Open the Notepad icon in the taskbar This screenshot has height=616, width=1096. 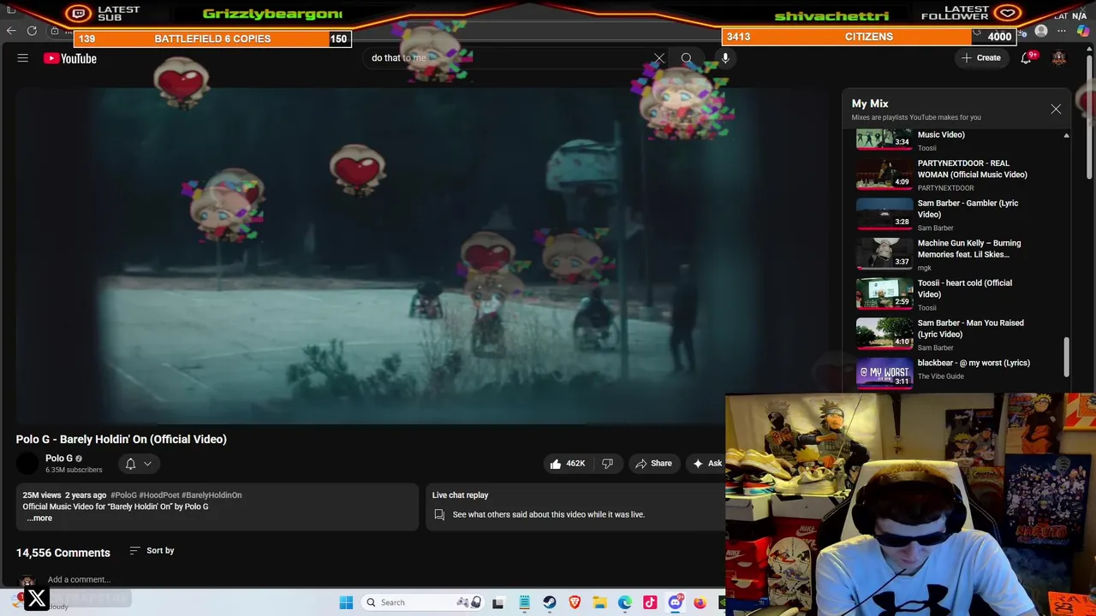pyautogui.click(x=524, y=602)
